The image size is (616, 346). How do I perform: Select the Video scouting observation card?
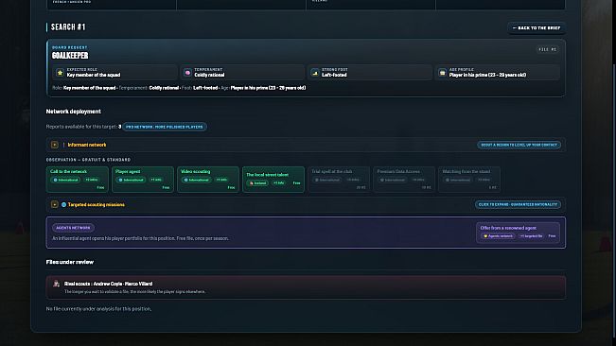pos(208,180)
